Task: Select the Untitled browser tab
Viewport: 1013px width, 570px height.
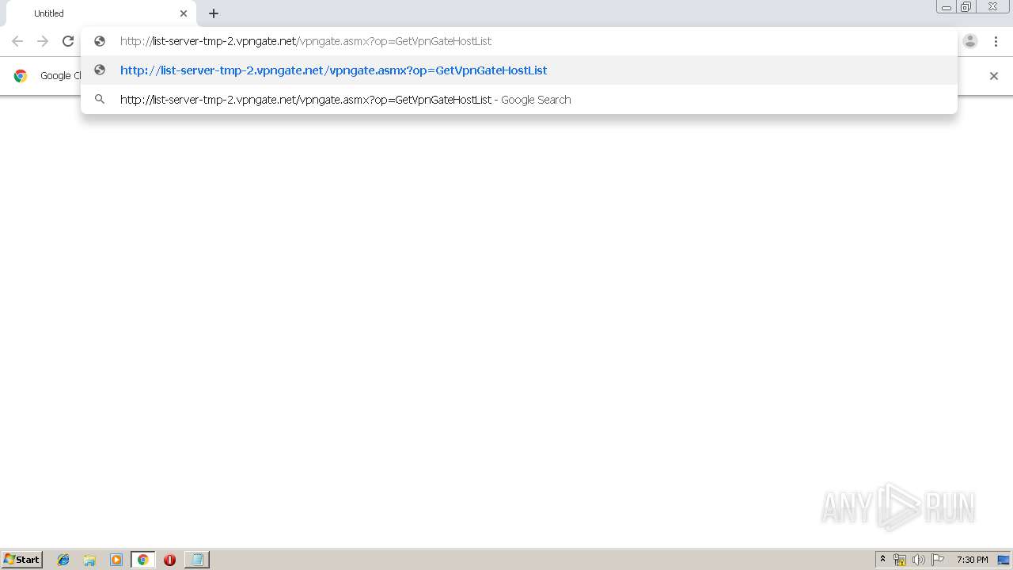Action: (101, 13)
